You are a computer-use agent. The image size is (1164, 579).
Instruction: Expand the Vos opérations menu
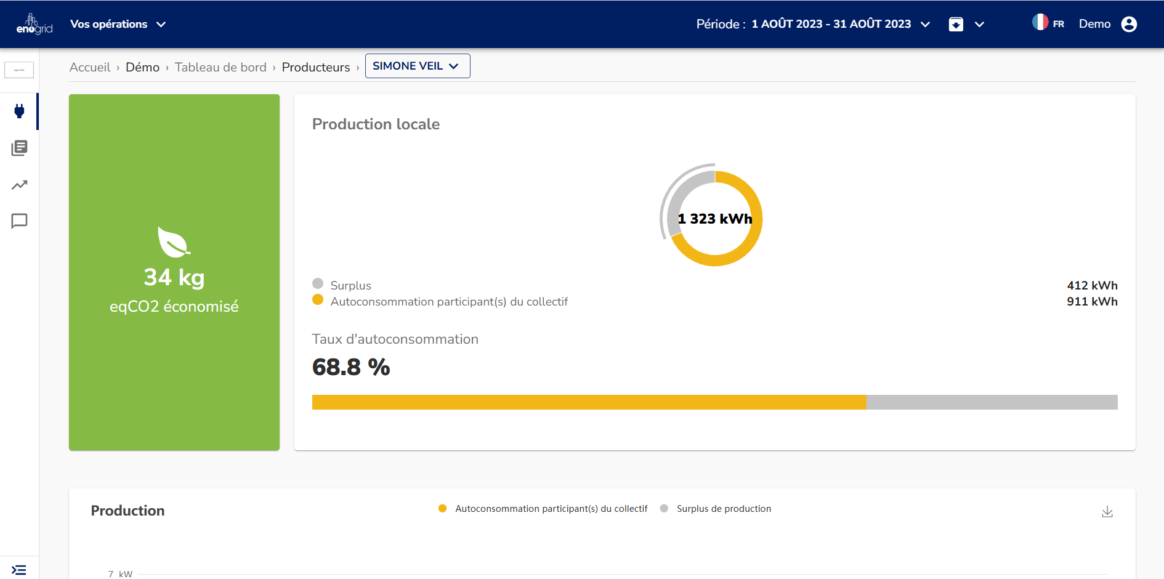118,24
